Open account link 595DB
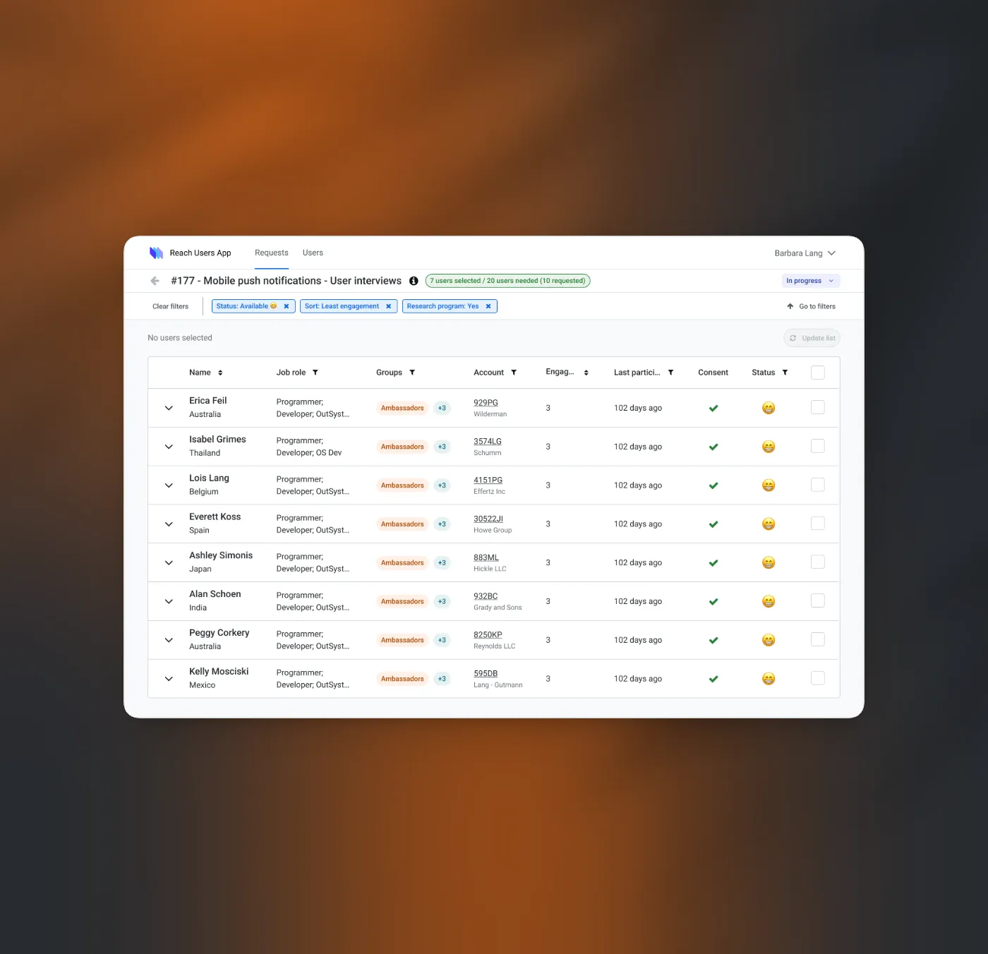This screenshot has height=954, width=988. pos(486,674)
